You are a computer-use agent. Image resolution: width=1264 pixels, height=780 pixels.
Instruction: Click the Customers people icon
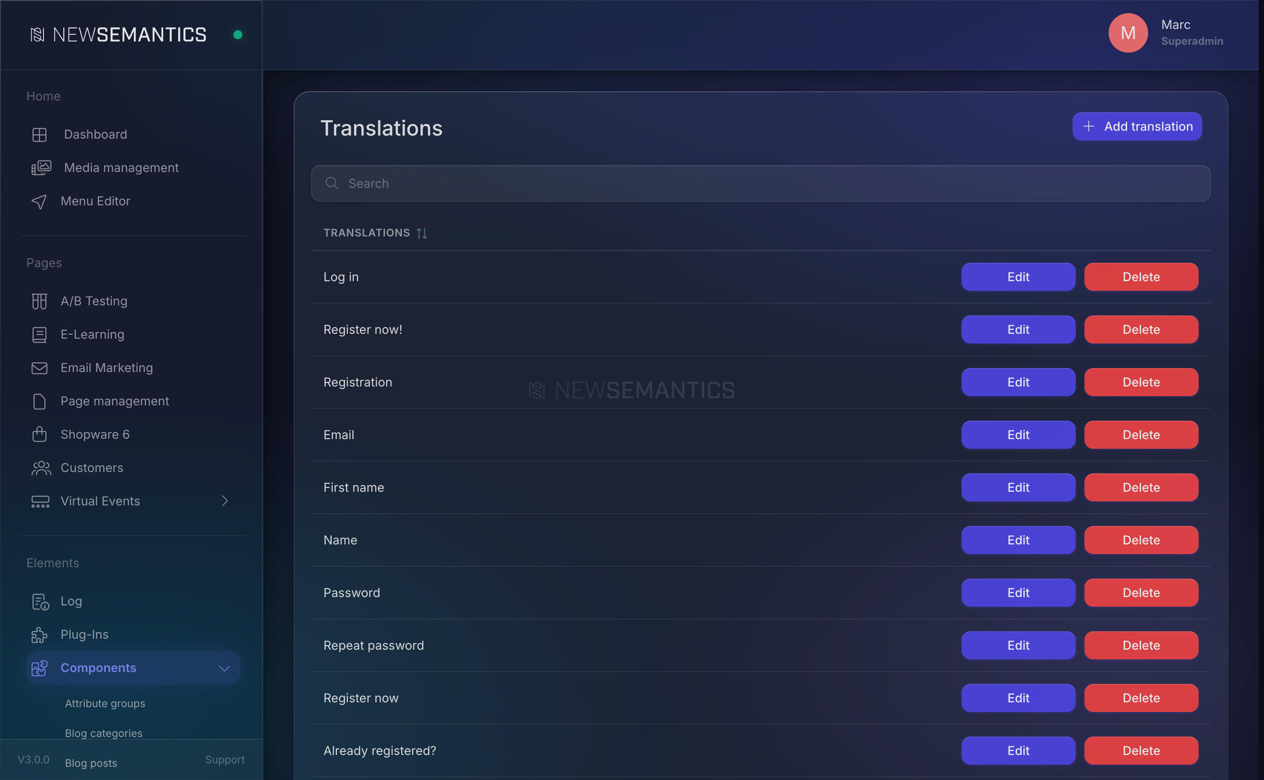tap(41, 468)
